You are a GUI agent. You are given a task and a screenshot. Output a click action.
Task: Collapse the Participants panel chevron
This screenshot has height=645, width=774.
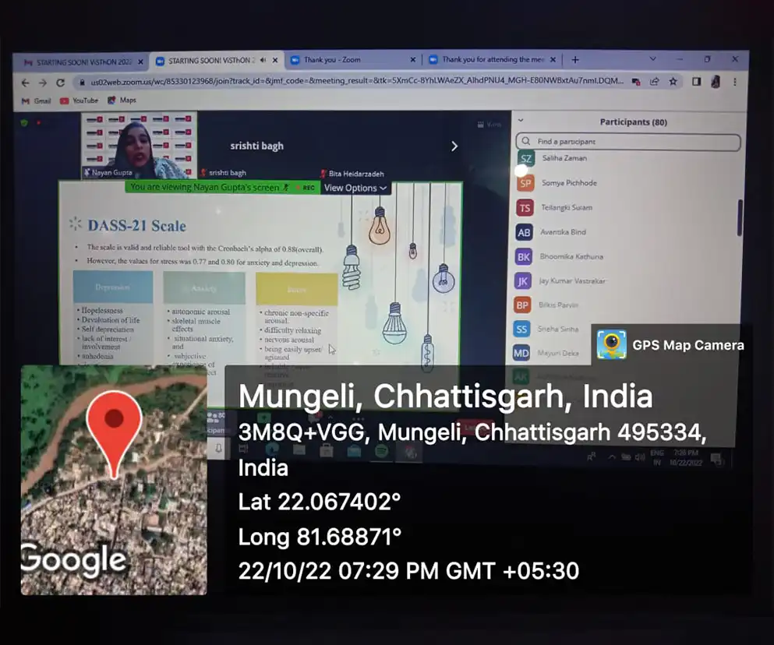click(x=520, y=120)
